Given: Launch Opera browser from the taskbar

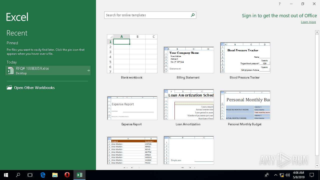Looking at the screenshot, I should [67, 175].
